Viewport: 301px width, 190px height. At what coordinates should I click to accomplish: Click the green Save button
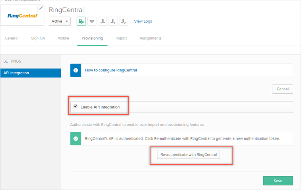tap(278, 181)
